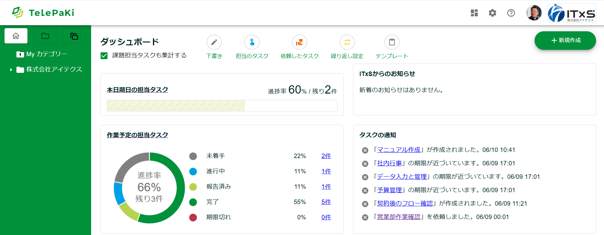
Task: Open 依頼したタスク requested tasks icon
Action: (299, 42)
